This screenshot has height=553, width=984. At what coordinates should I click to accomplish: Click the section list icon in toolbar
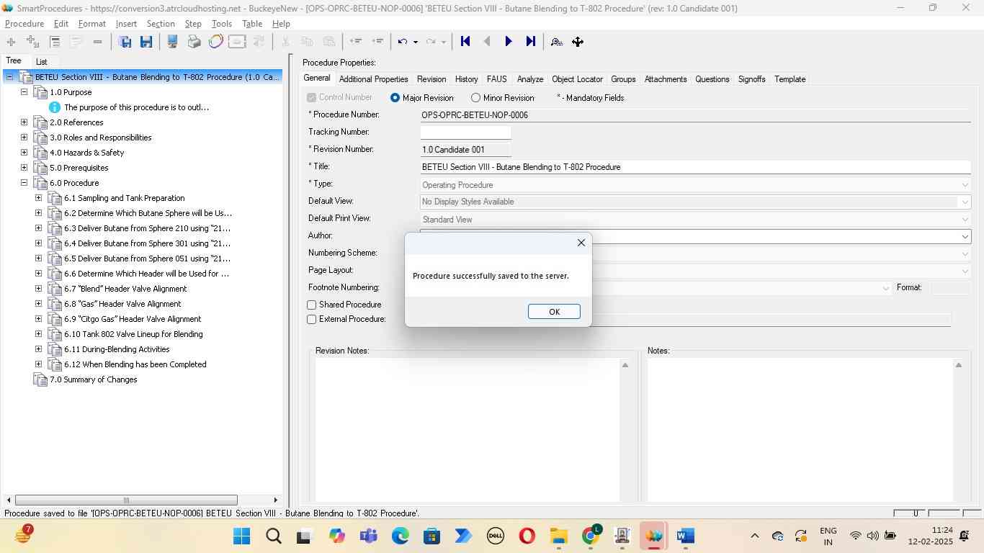[55, 42]
